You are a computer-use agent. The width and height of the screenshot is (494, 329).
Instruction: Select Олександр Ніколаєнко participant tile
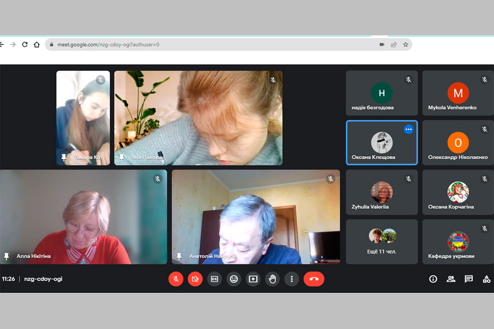tap(458, 143)
